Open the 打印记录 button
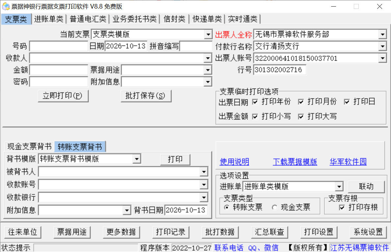This screenshot has height=252, width=391. point(171,232)
